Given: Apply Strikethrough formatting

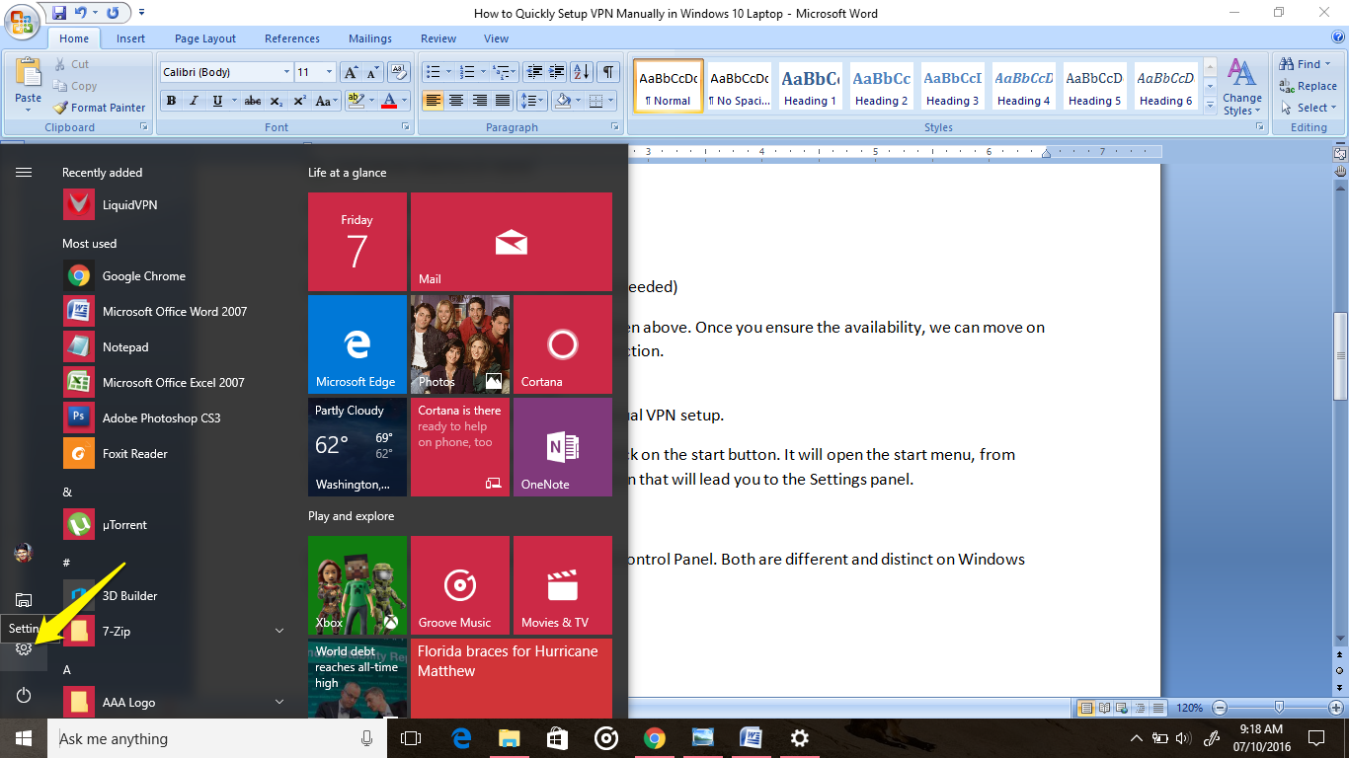Looking at the screenshot, I should pos(253,101).
